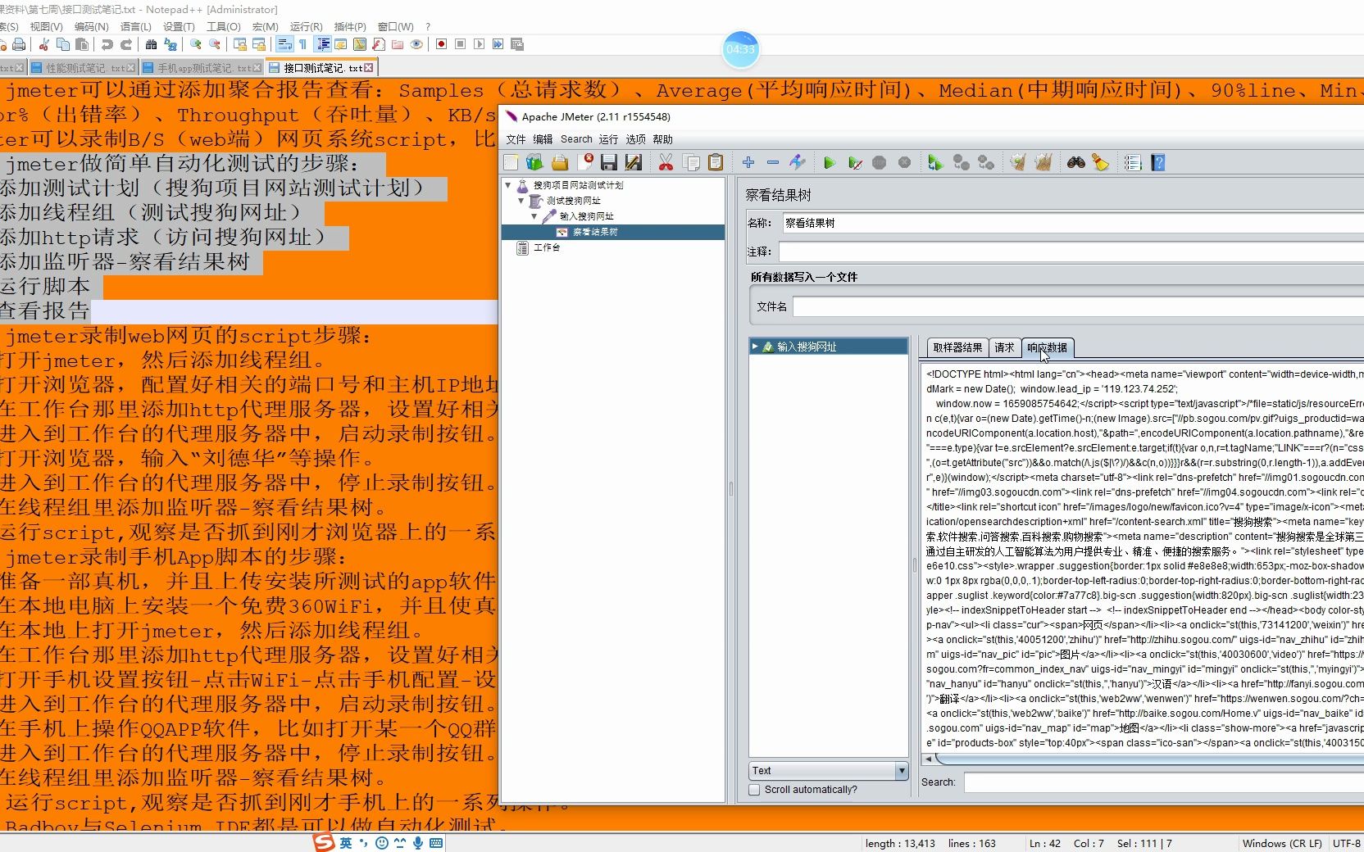Click JMeter Shutdown icon
This screenshot has height=852, width=1364.
click(904, 163)
